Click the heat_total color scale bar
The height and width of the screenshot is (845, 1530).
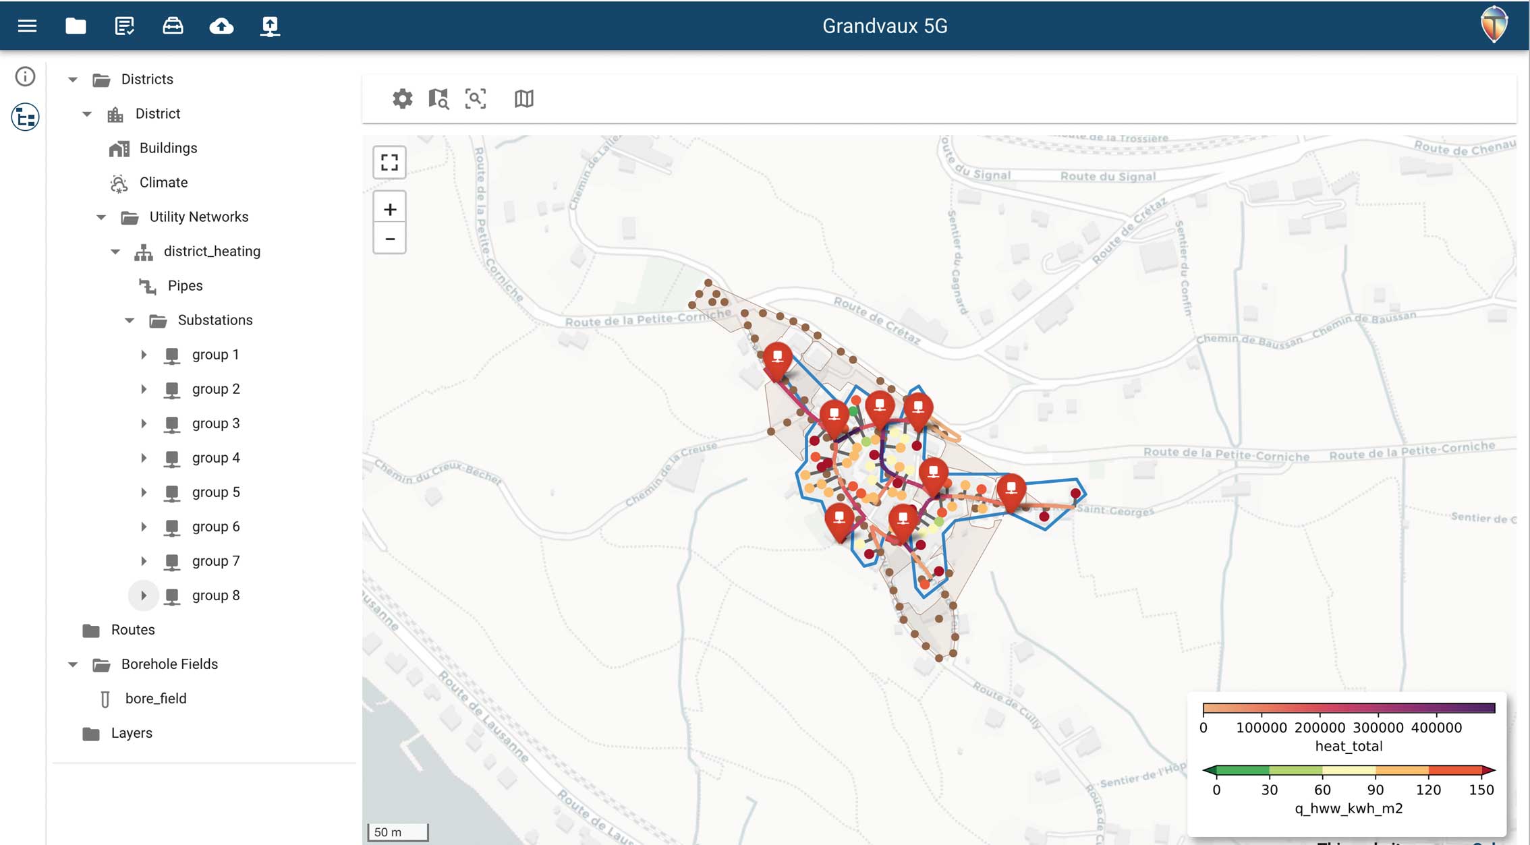click(x=1349, y=708)
